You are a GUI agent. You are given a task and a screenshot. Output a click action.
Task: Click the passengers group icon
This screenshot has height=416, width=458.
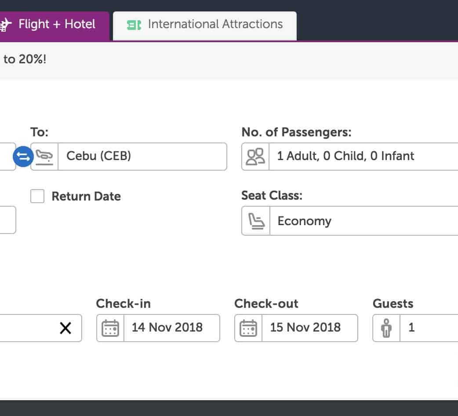(255, 157)
